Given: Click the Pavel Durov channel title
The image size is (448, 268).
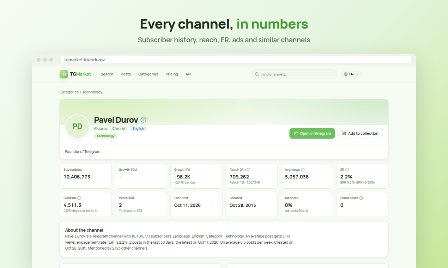Looking at the screenshot, I should pyautogui.click(x=116, y=120).
